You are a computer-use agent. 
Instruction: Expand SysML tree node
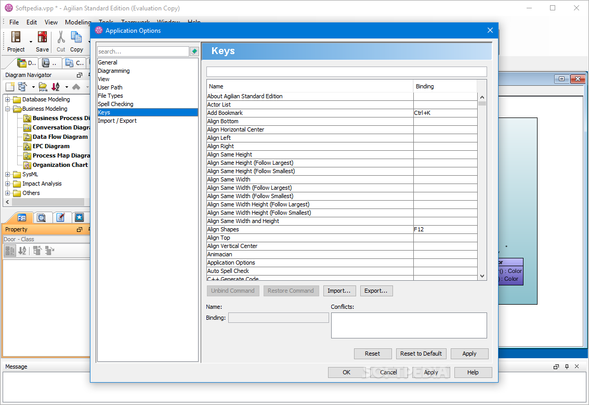tap(7, 175)
